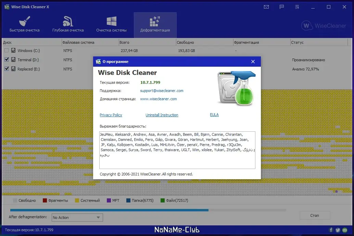Check the Windows (C:) disk checkbox
Viewport: 354px width, 236px height.
[7, 51]
